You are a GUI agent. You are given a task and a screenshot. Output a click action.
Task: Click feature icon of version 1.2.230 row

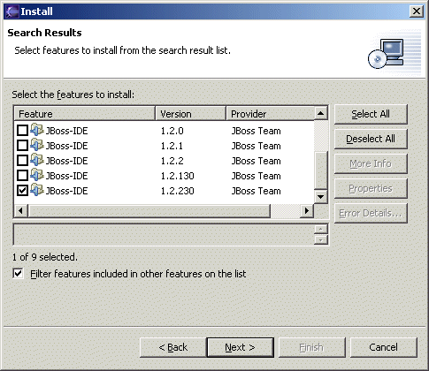37,190
